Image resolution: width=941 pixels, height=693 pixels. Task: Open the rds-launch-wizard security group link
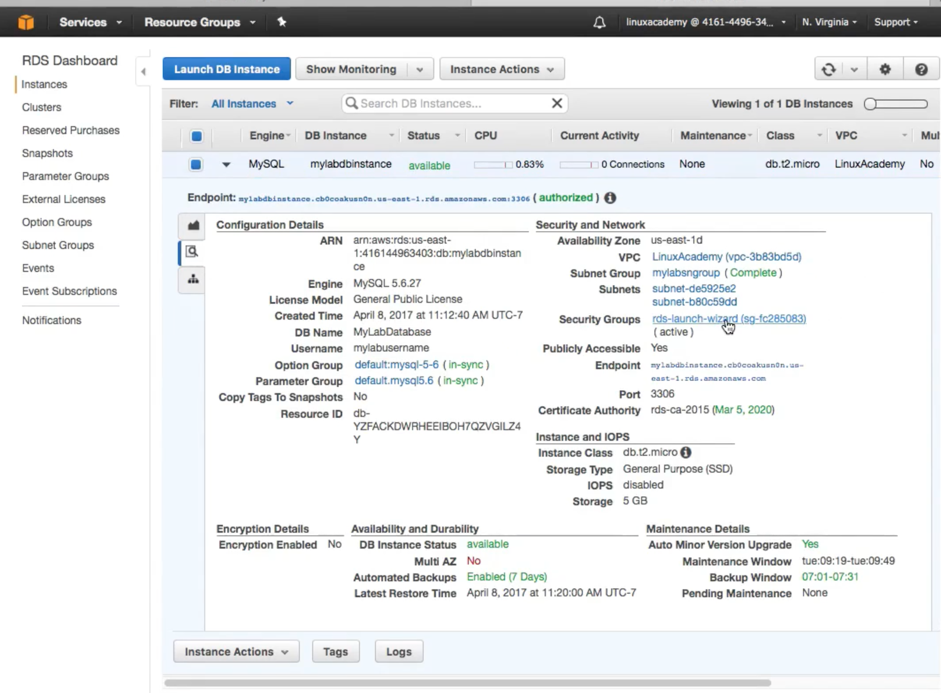696,318
